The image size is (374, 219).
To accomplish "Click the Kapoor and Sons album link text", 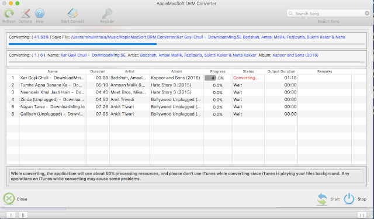I will [295, 55].
